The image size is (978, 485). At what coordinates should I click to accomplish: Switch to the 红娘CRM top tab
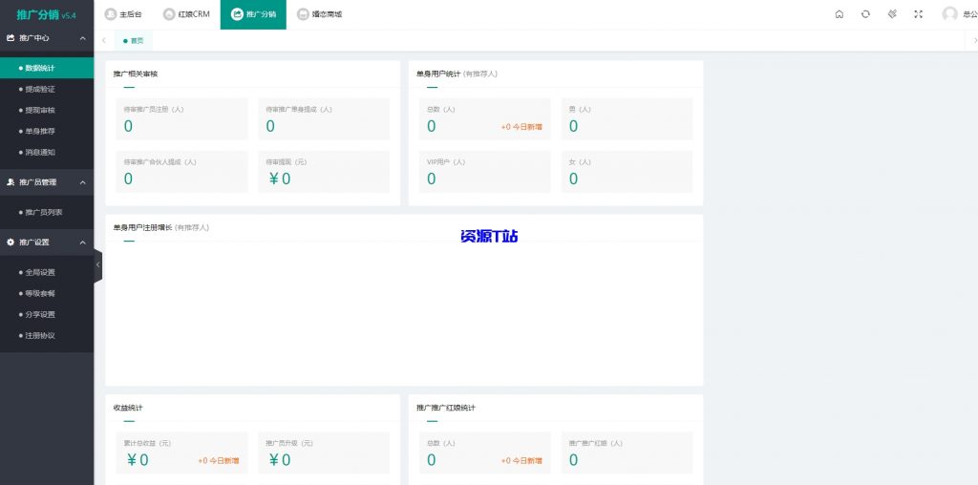(x=186, y=14)
